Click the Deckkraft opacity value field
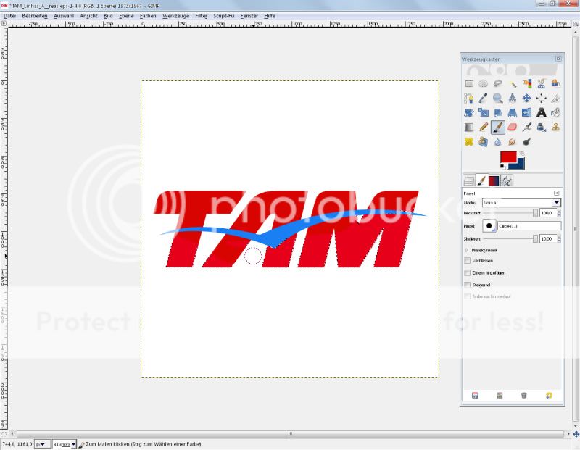Screen dimensions: 580x450 (x=546, y=213)
